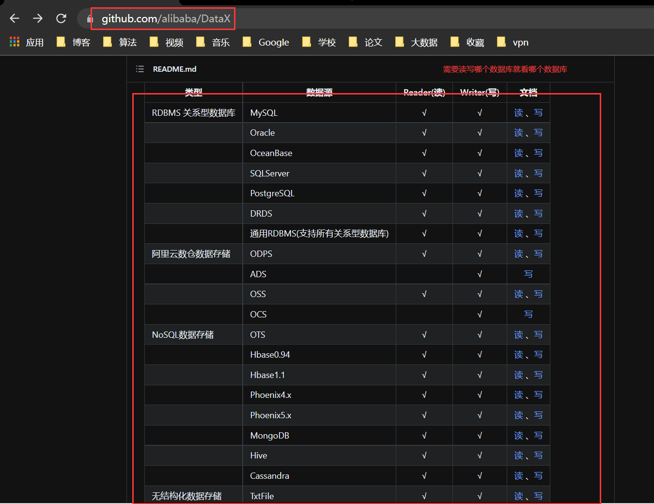The height and width of the screenshot is (504, 654).
Task: Select the Hbase0.94 data source cell
Action: coord(319,355)
